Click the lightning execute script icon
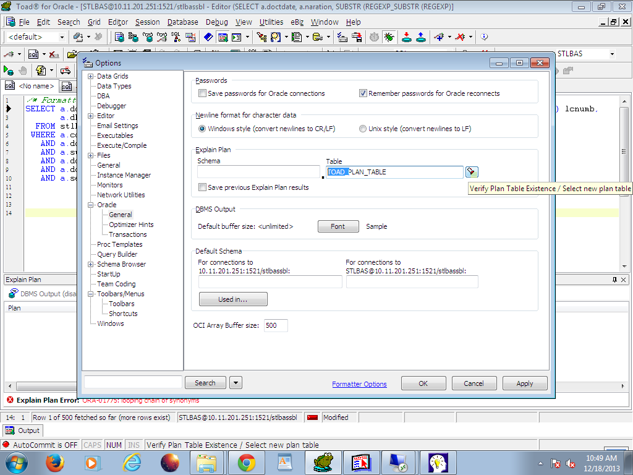 coord(41,71)
